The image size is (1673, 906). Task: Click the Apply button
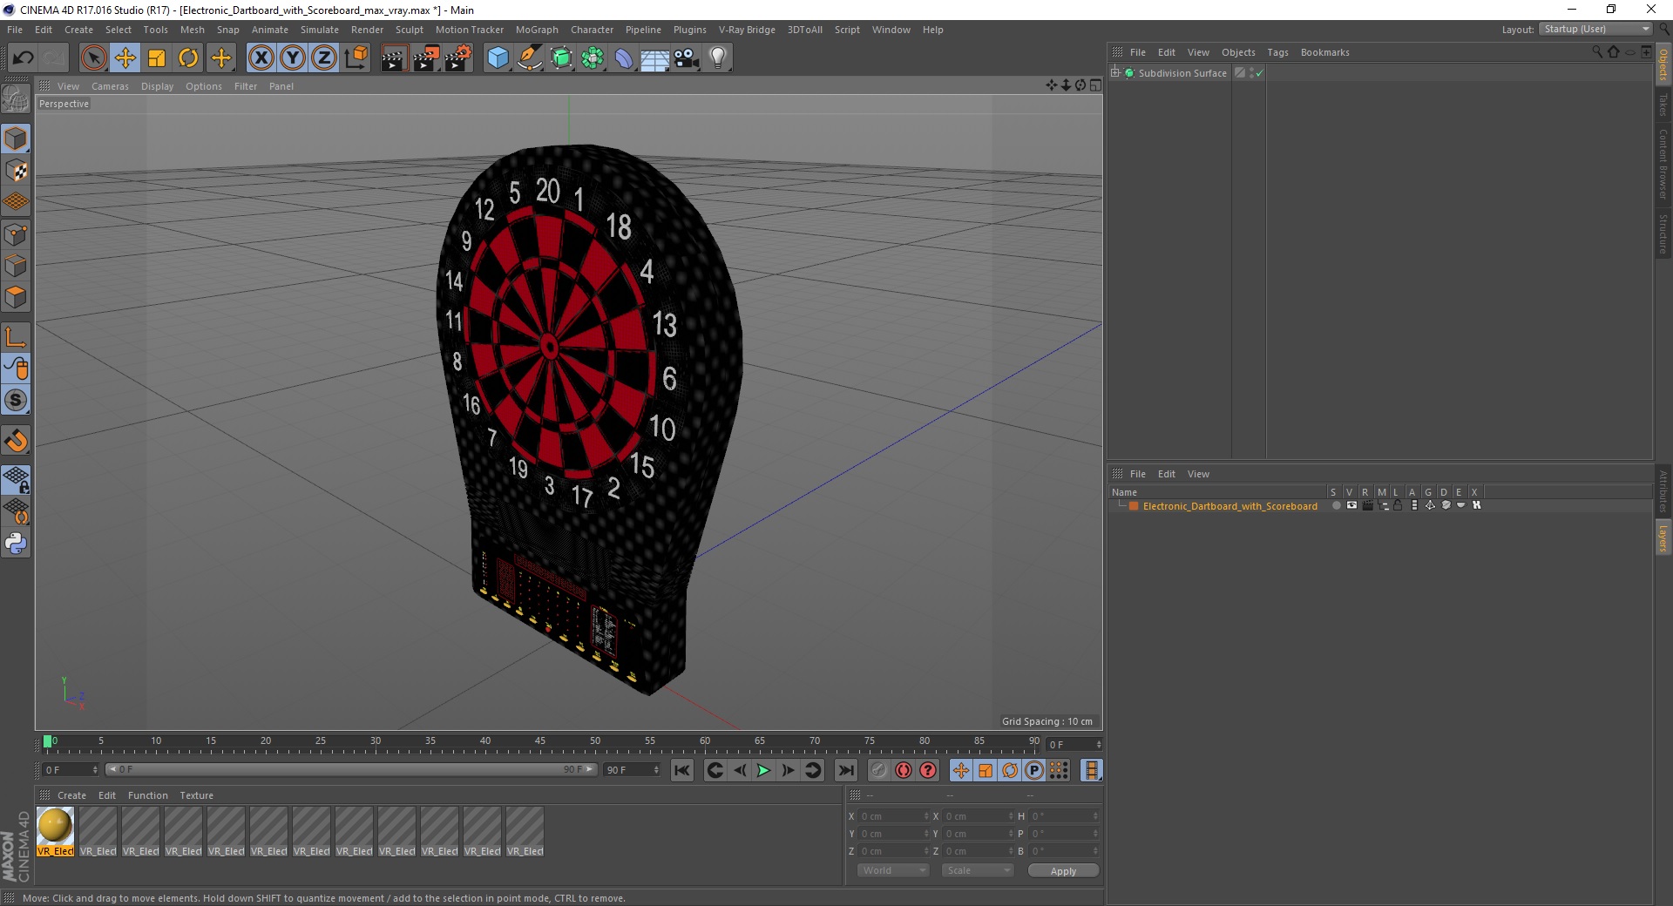pos(1063,871)
